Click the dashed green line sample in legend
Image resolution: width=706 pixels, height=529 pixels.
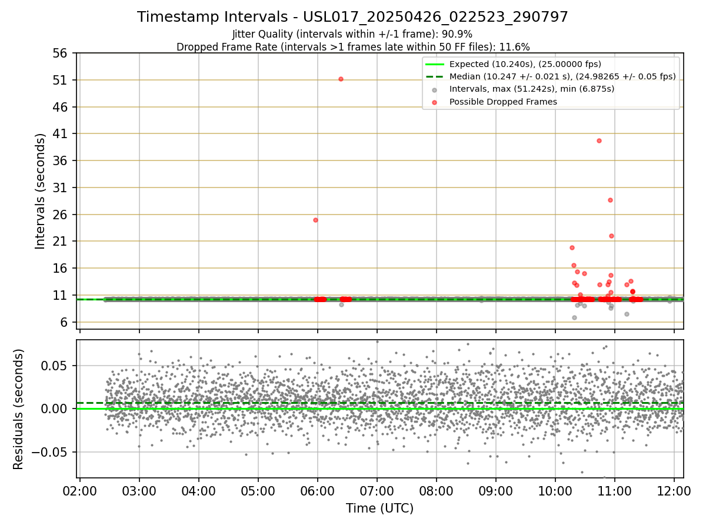(x=434, y=76)
